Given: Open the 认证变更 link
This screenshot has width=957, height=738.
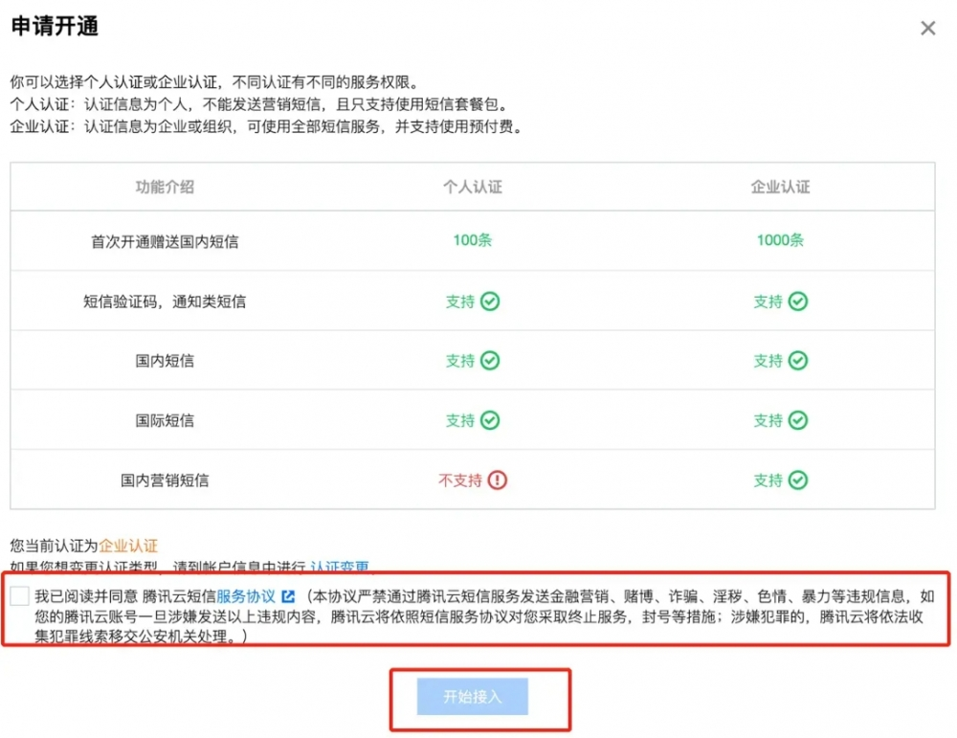Looking at the screenshot, I should pyautogui.click(x=340, y=567).
